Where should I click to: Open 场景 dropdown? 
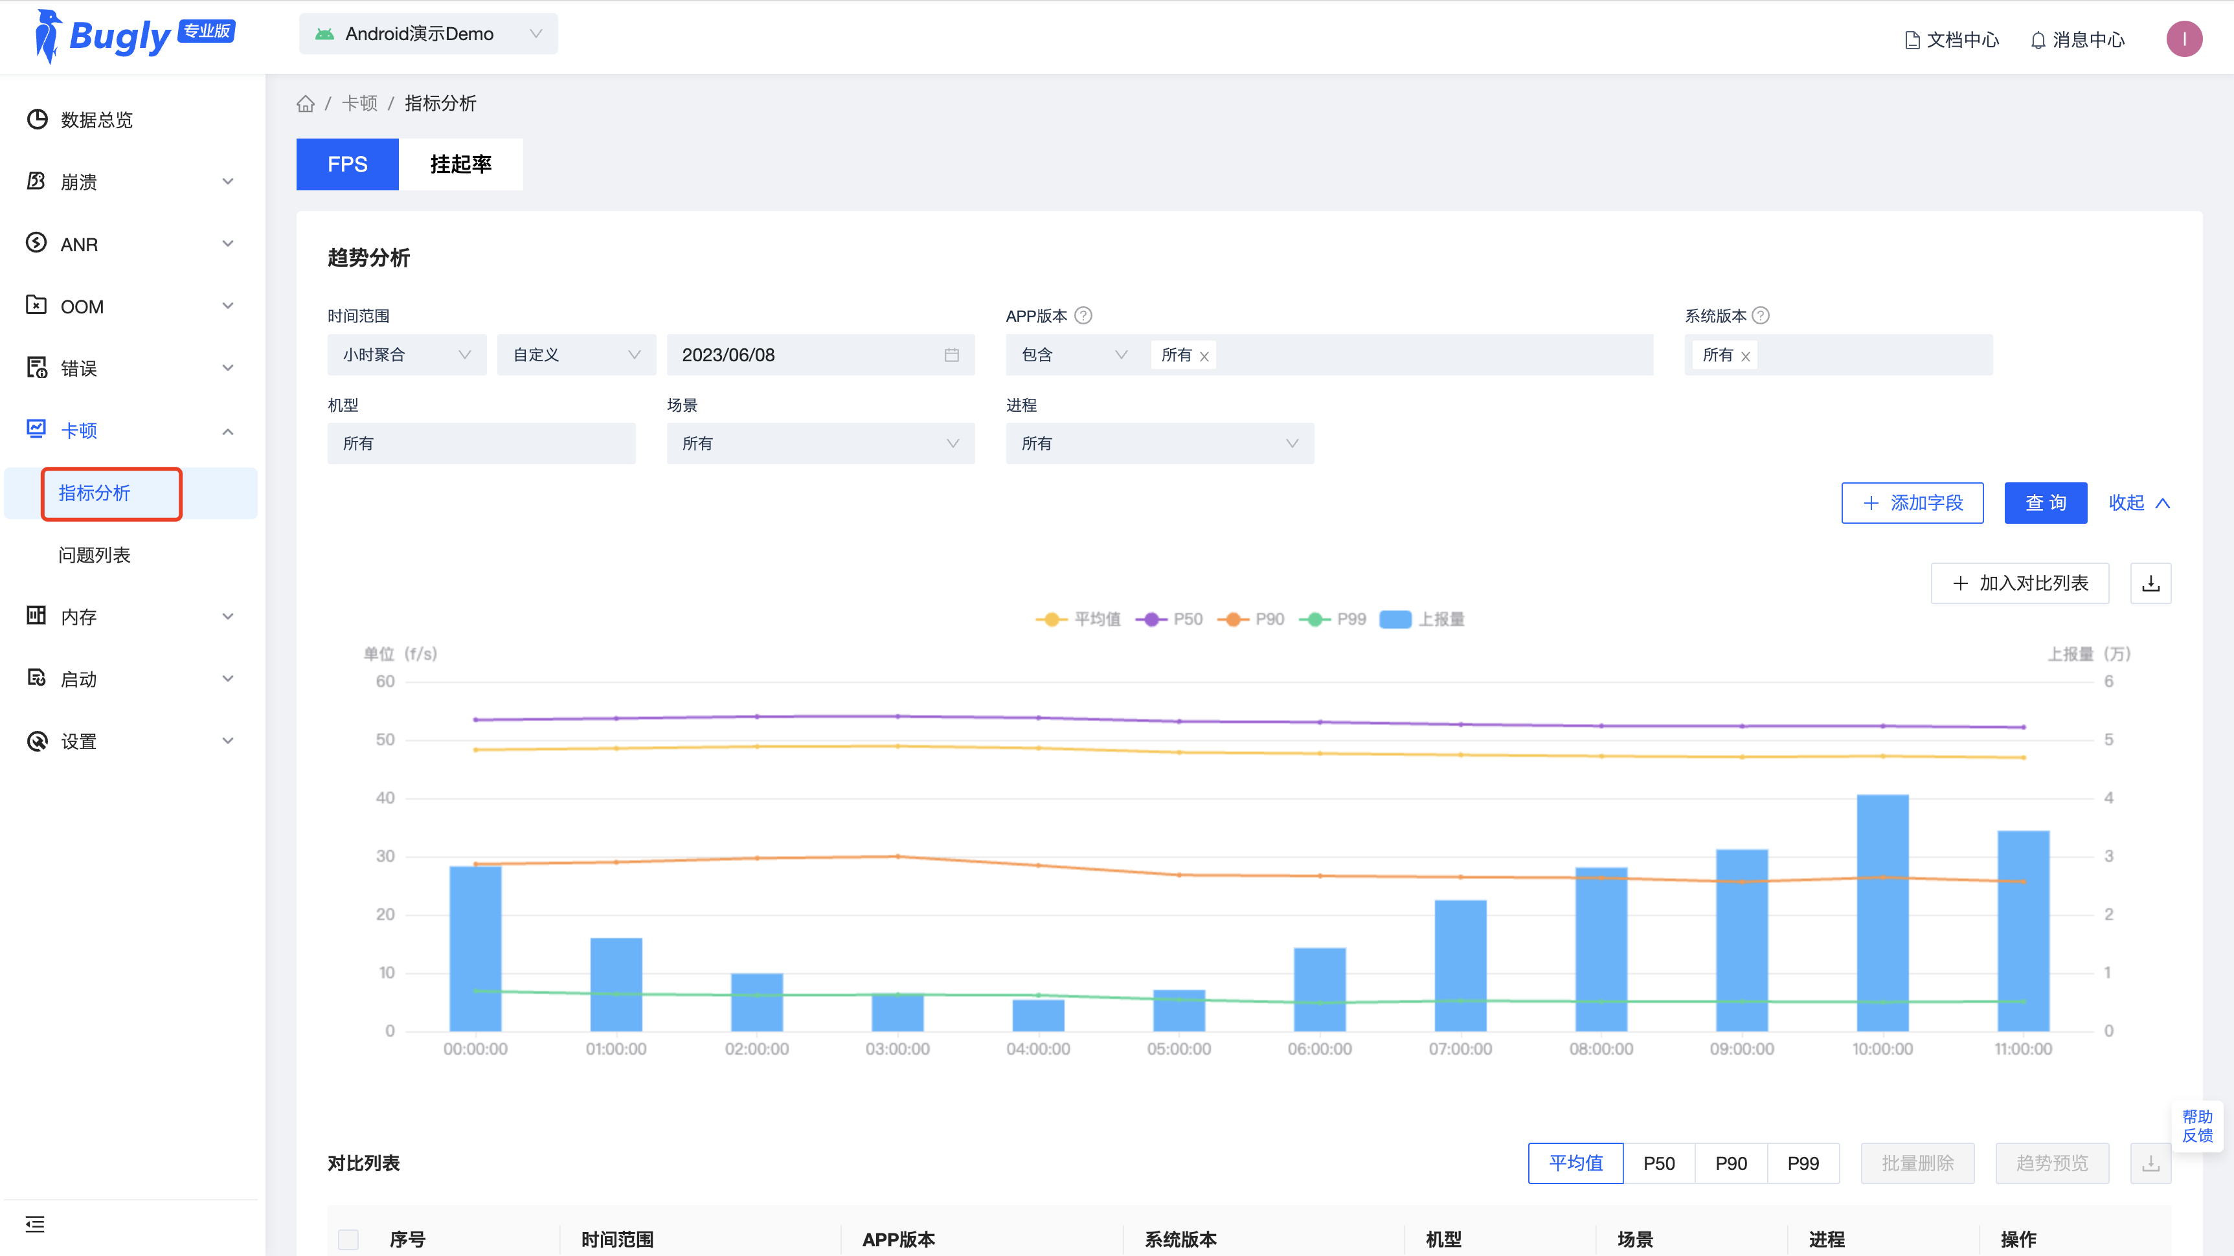click(820, 443)
